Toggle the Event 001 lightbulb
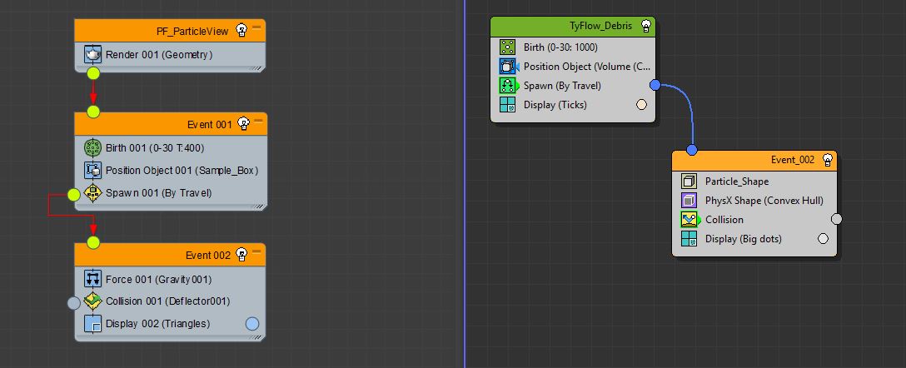 [244, 124]
